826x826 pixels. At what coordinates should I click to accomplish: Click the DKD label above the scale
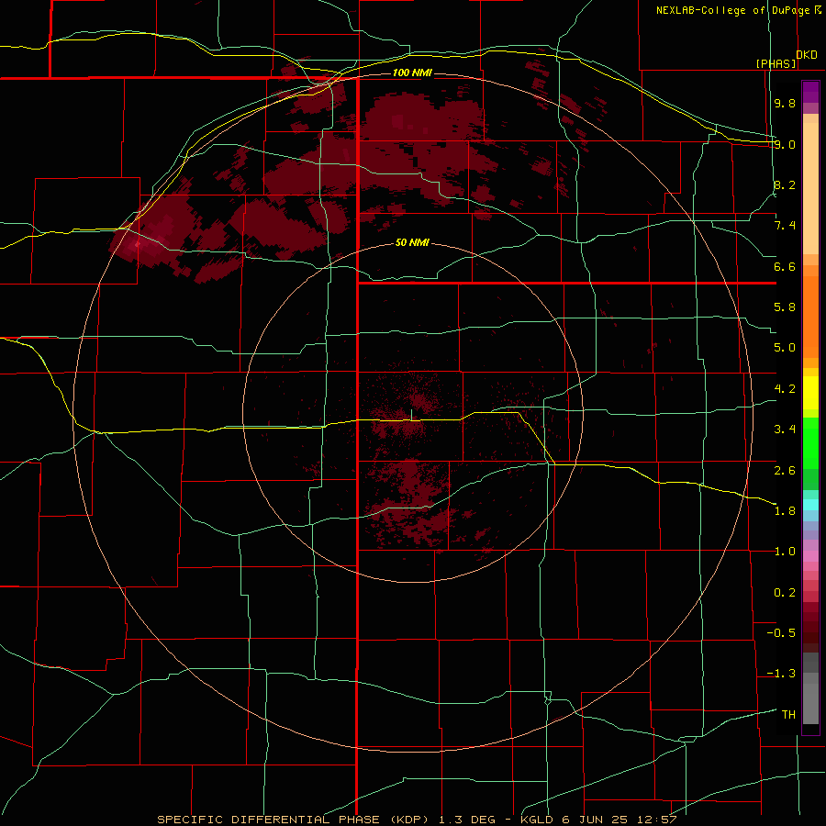pos(807,55)
